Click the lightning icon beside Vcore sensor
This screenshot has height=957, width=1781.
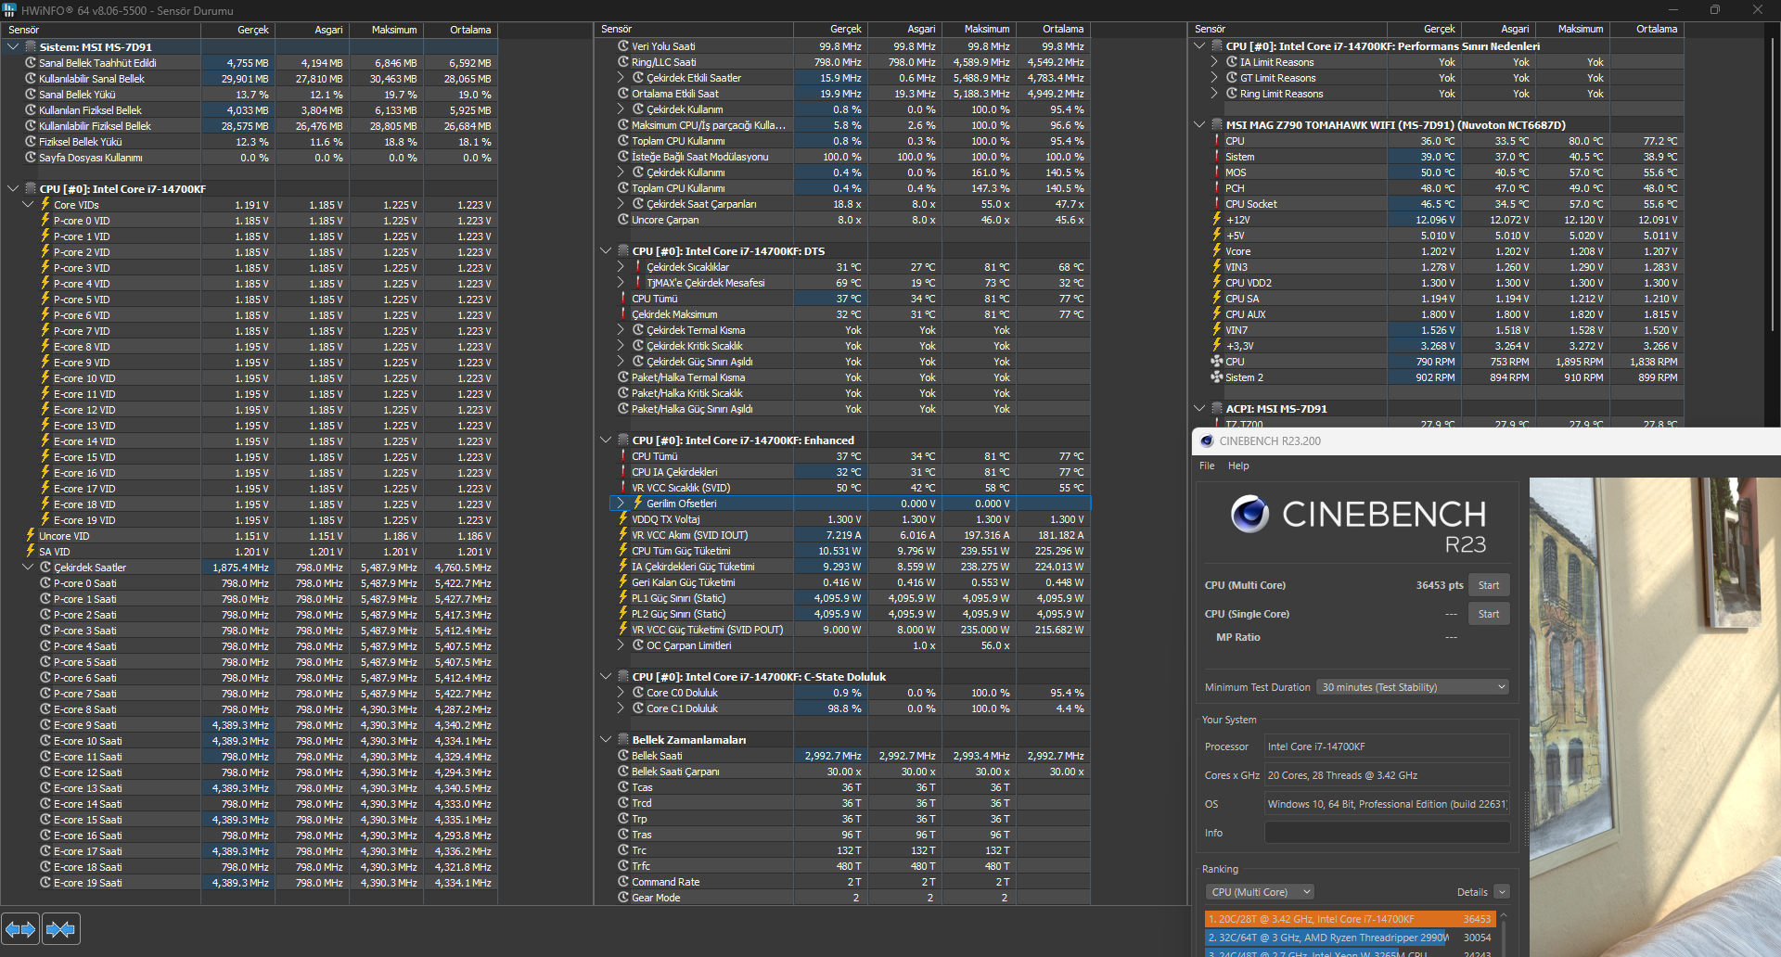(x=1217, y=251)
